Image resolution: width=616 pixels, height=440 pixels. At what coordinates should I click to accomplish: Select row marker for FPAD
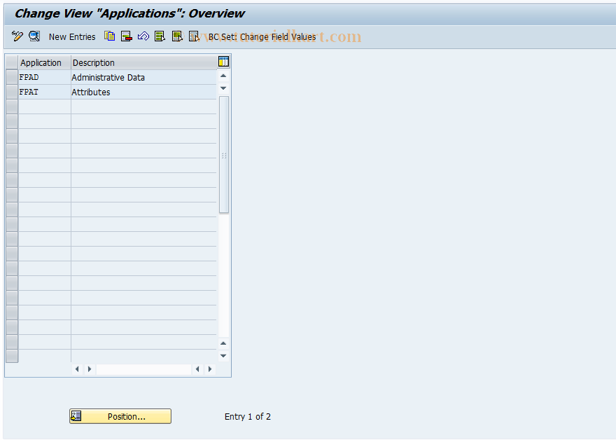tap(12, 77)
